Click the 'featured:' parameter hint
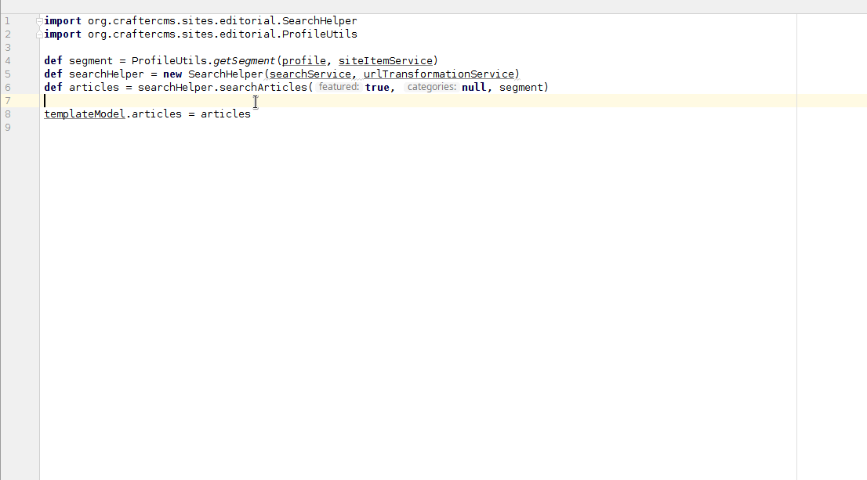The image size is (867, 480). click(x=339, y=87)
